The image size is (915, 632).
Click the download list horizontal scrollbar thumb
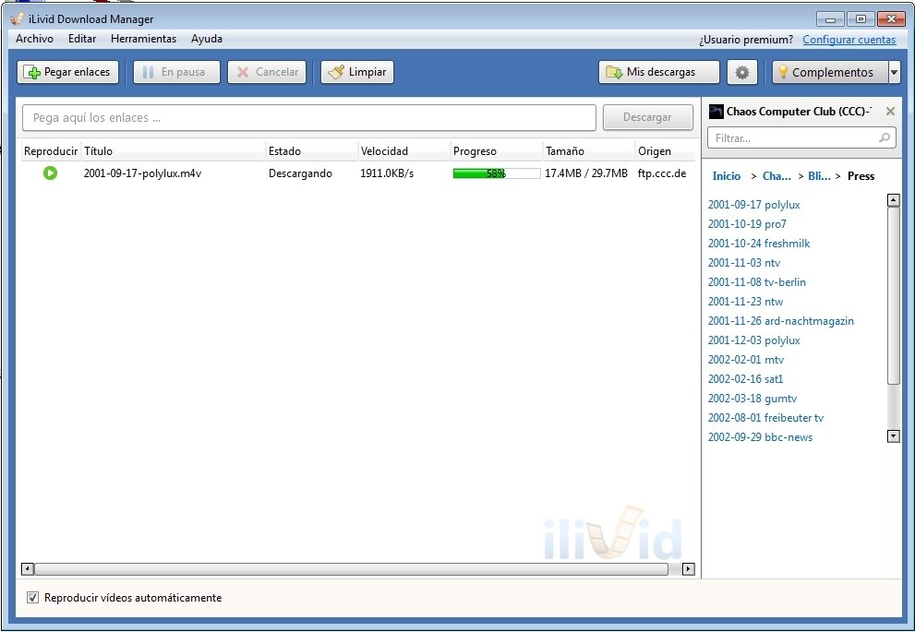(x=351, y=568)
